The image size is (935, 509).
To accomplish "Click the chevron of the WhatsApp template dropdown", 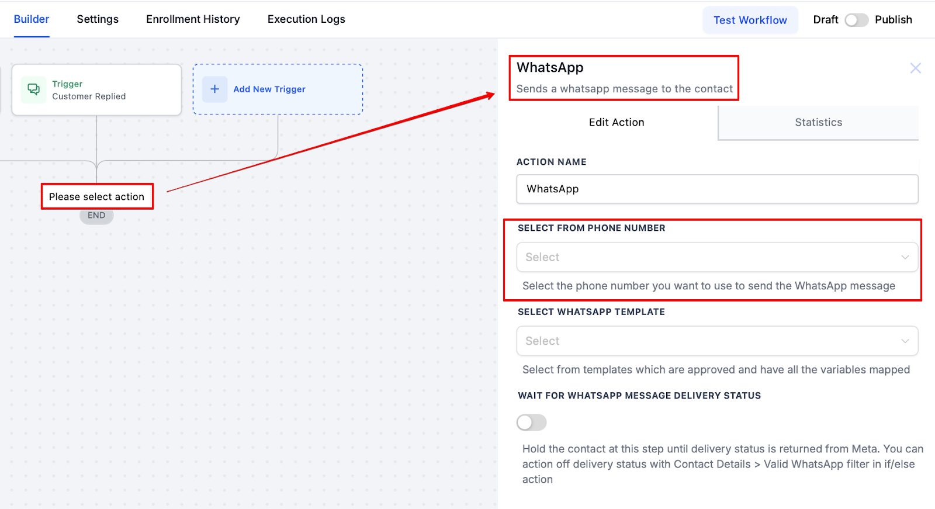I will point(905,341).
